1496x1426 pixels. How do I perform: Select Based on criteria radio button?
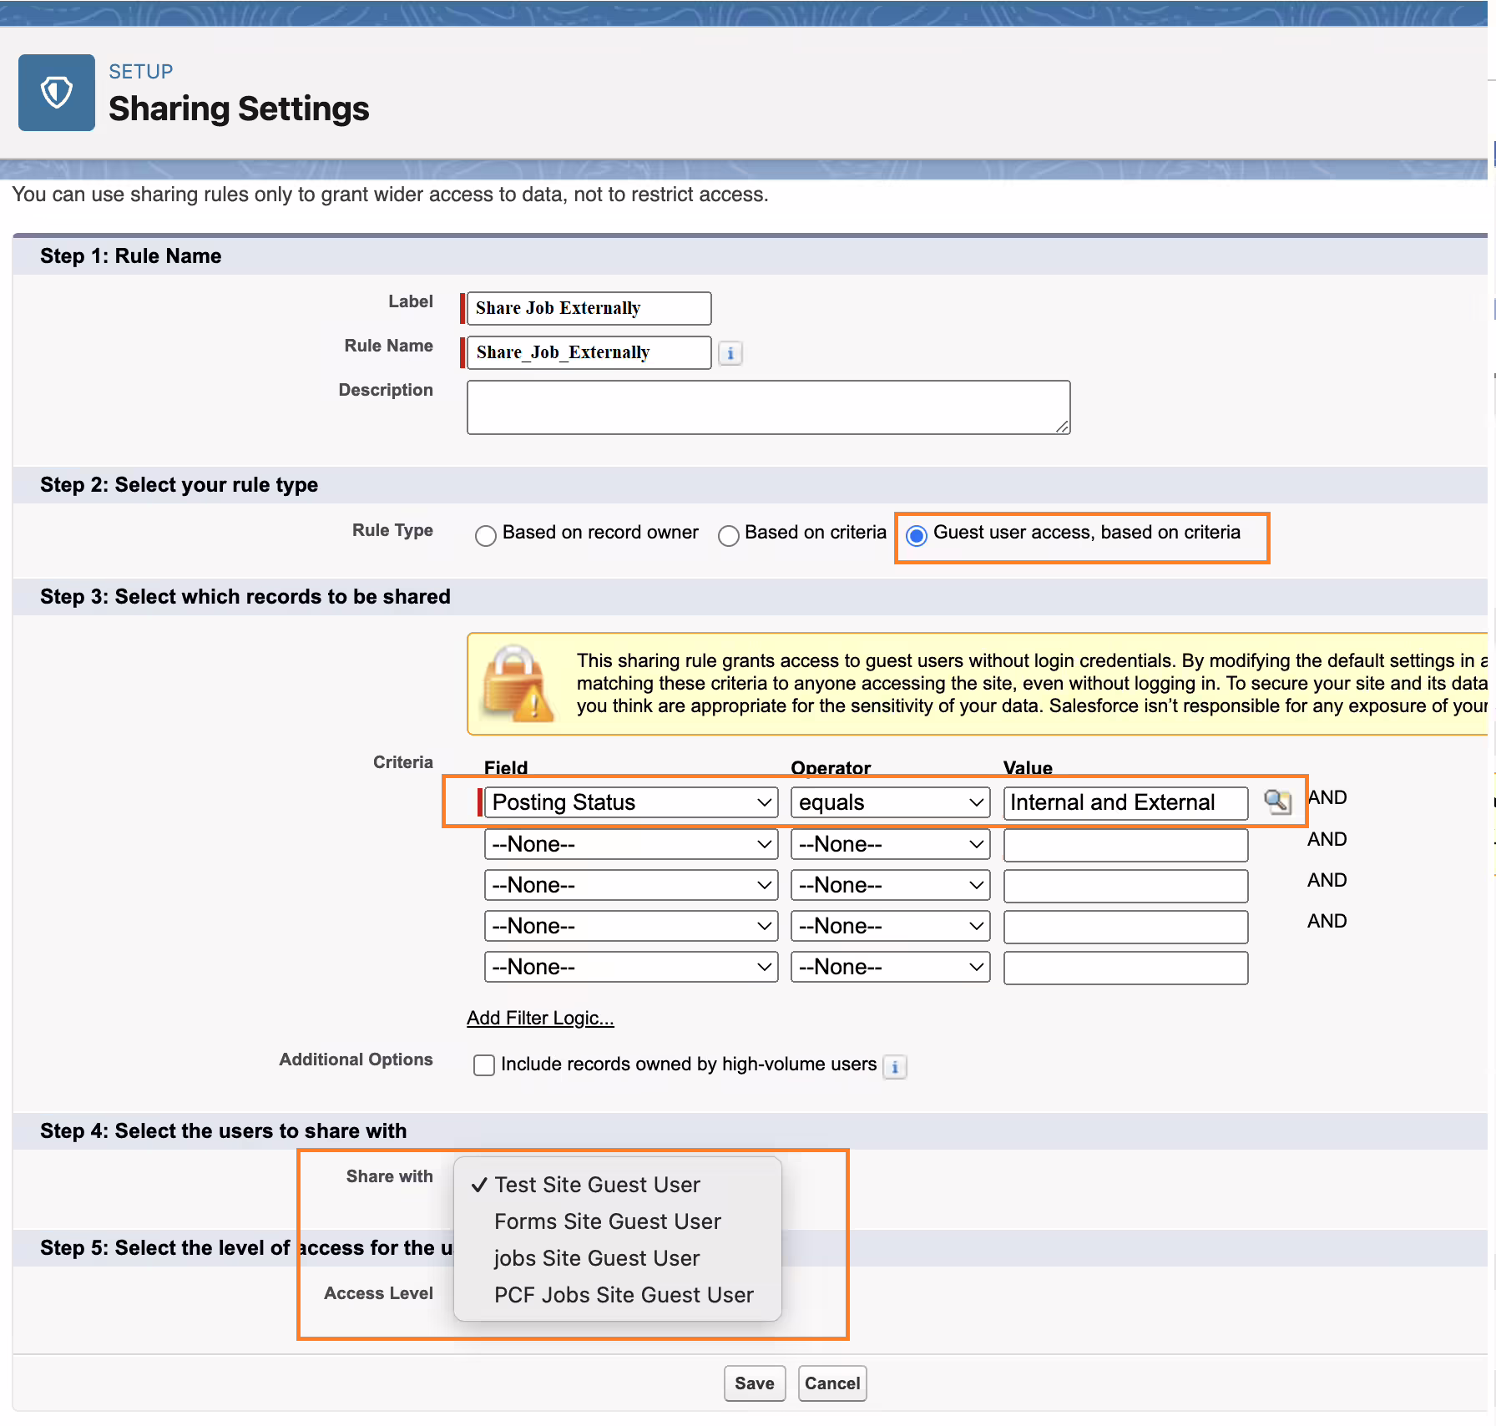(x=728, y=535)
